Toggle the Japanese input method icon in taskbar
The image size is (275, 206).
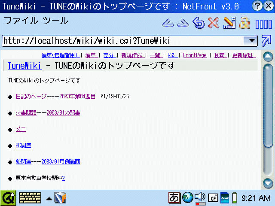coord(174,198)
